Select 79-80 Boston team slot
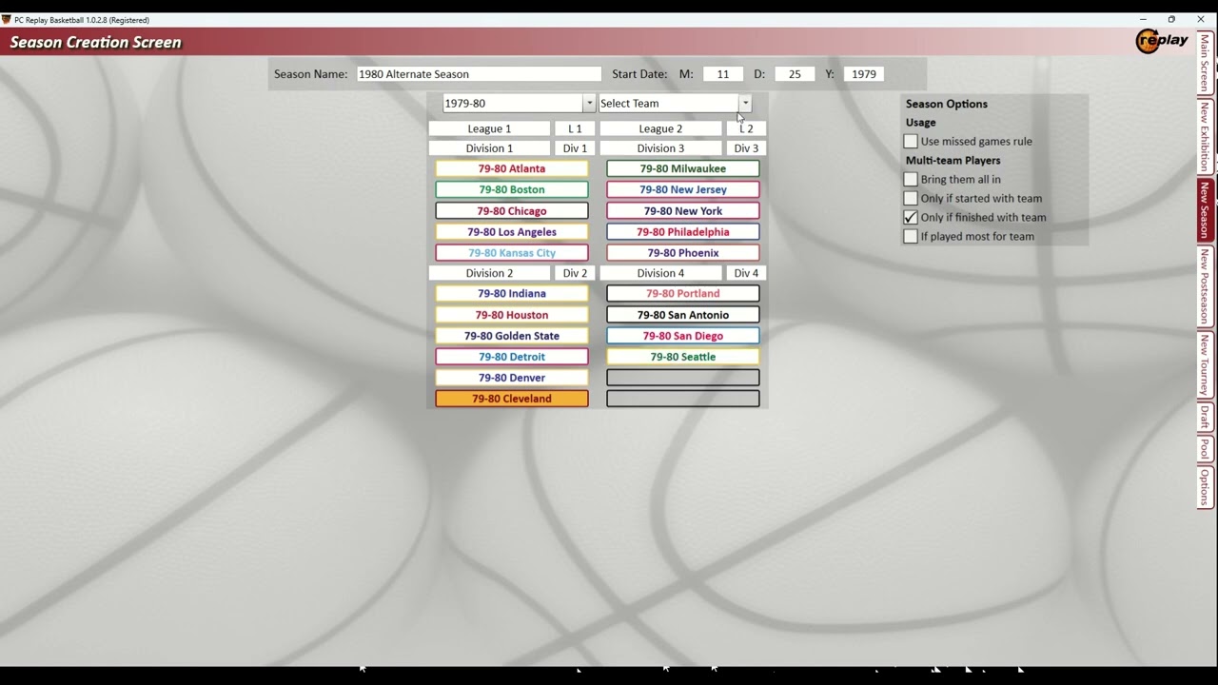 coord(512,189)
